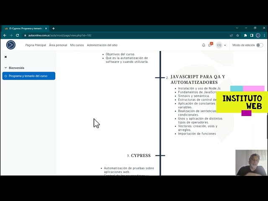This screenshot has width=268, height=201.
Task: Select the JS-Cypress browser tab
Action: click(26, 28)
